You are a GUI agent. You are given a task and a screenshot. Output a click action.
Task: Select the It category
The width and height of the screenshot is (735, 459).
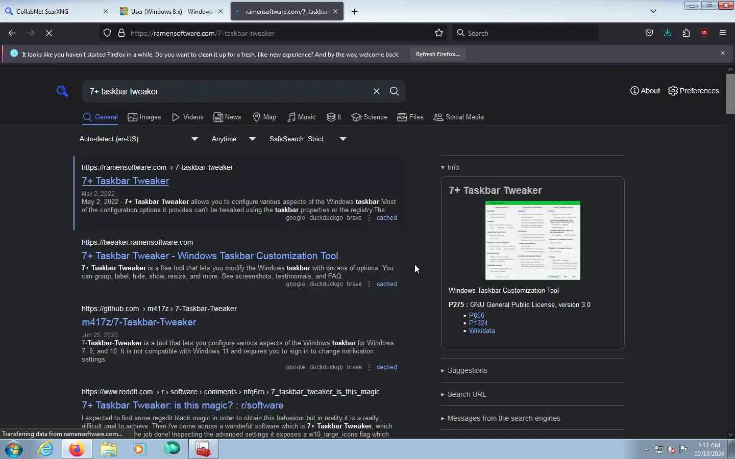click(x=334, y=117)
